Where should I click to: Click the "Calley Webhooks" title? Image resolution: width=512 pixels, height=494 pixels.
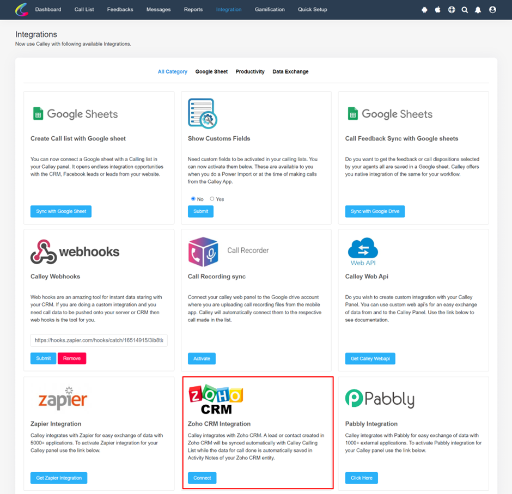point(55,276)
